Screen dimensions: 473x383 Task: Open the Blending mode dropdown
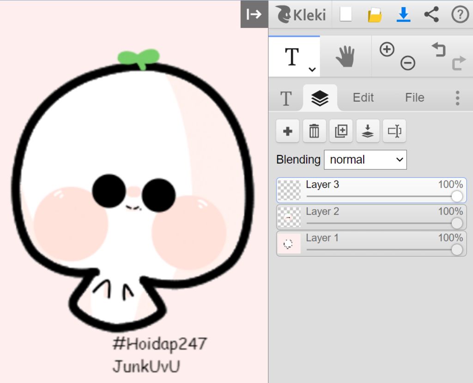click(x=365, y=160)
